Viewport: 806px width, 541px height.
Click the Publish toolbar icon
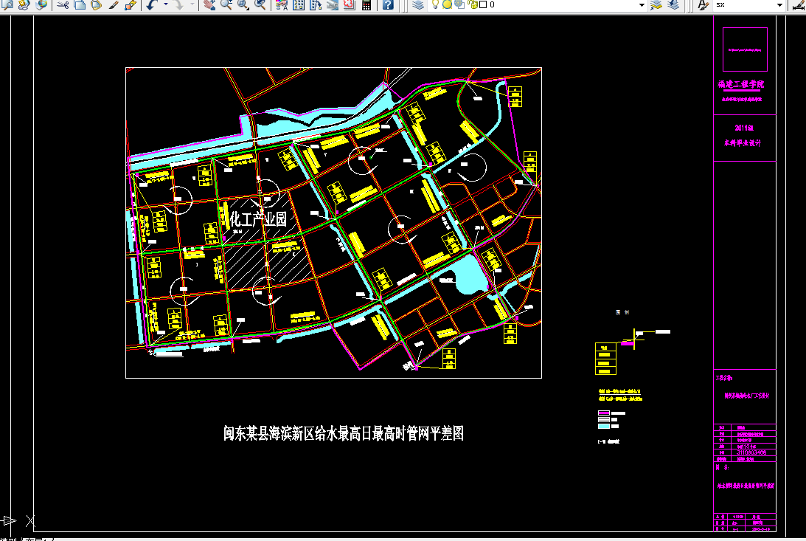(x=24, y=4)
